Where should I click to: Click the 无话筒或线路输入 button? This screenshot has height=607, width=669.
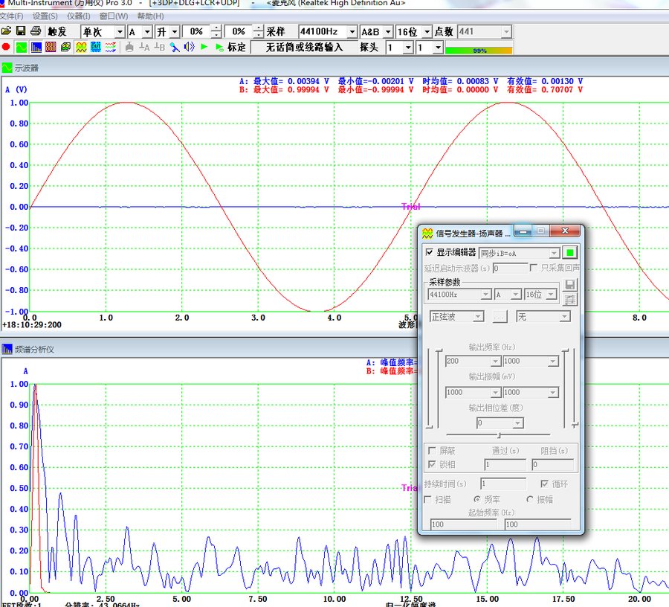tap(304, 47)
